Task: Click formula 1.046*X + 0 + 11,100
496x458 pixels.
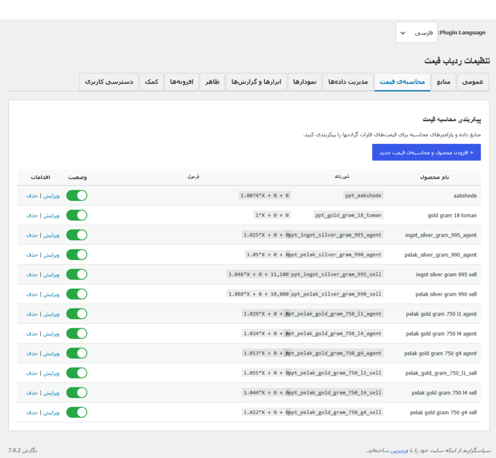Action: [x=258, y=275]
